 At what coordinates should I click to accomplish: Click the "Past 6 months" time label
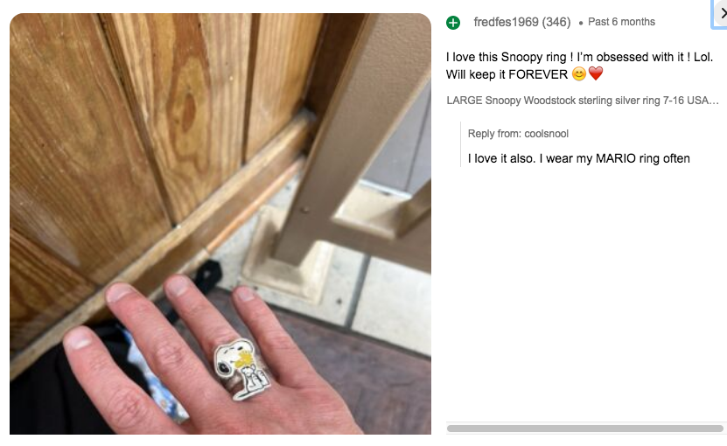(621, 22)
